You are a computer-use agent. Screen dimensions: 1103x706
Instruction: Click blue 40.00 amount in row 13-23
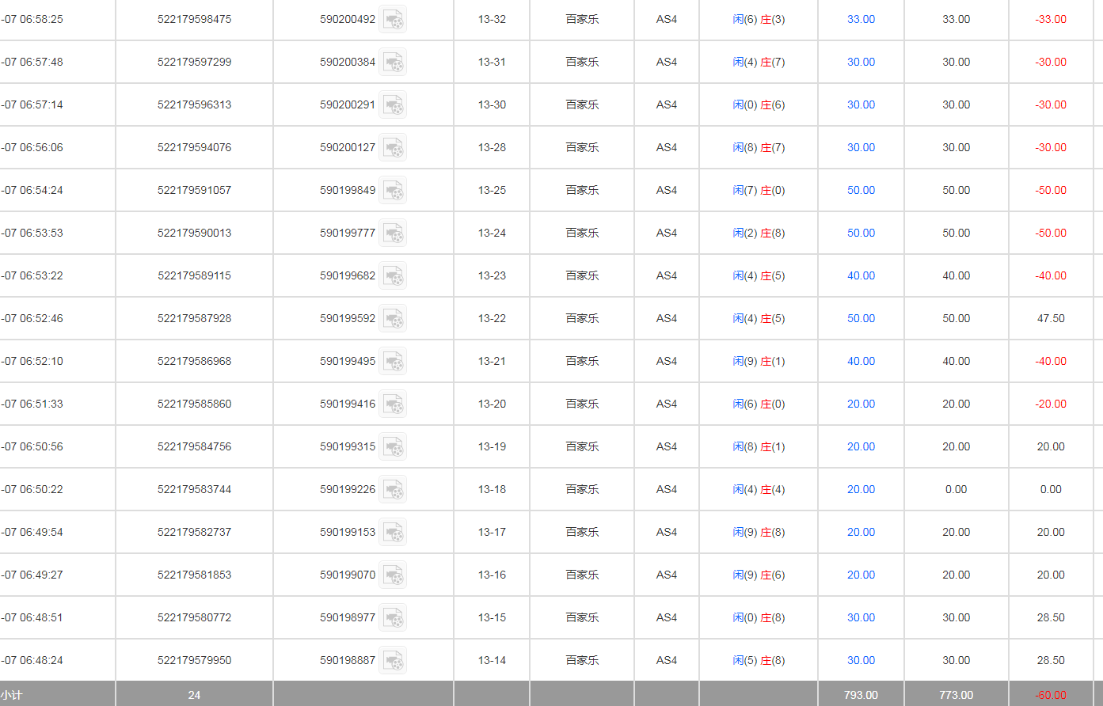pos(861,275)
